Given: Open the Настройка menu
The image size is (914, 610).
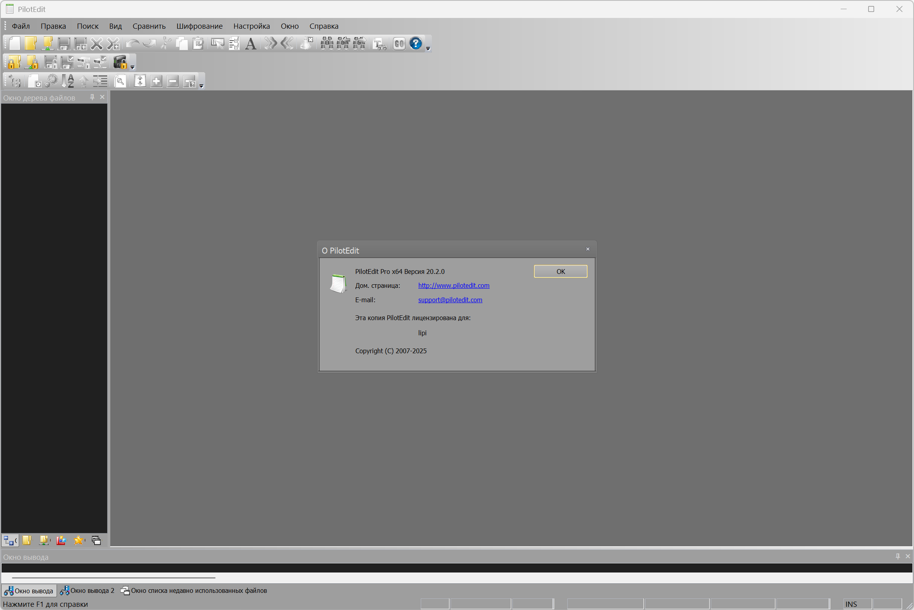Looking at the screenshot, I should 252,26.
